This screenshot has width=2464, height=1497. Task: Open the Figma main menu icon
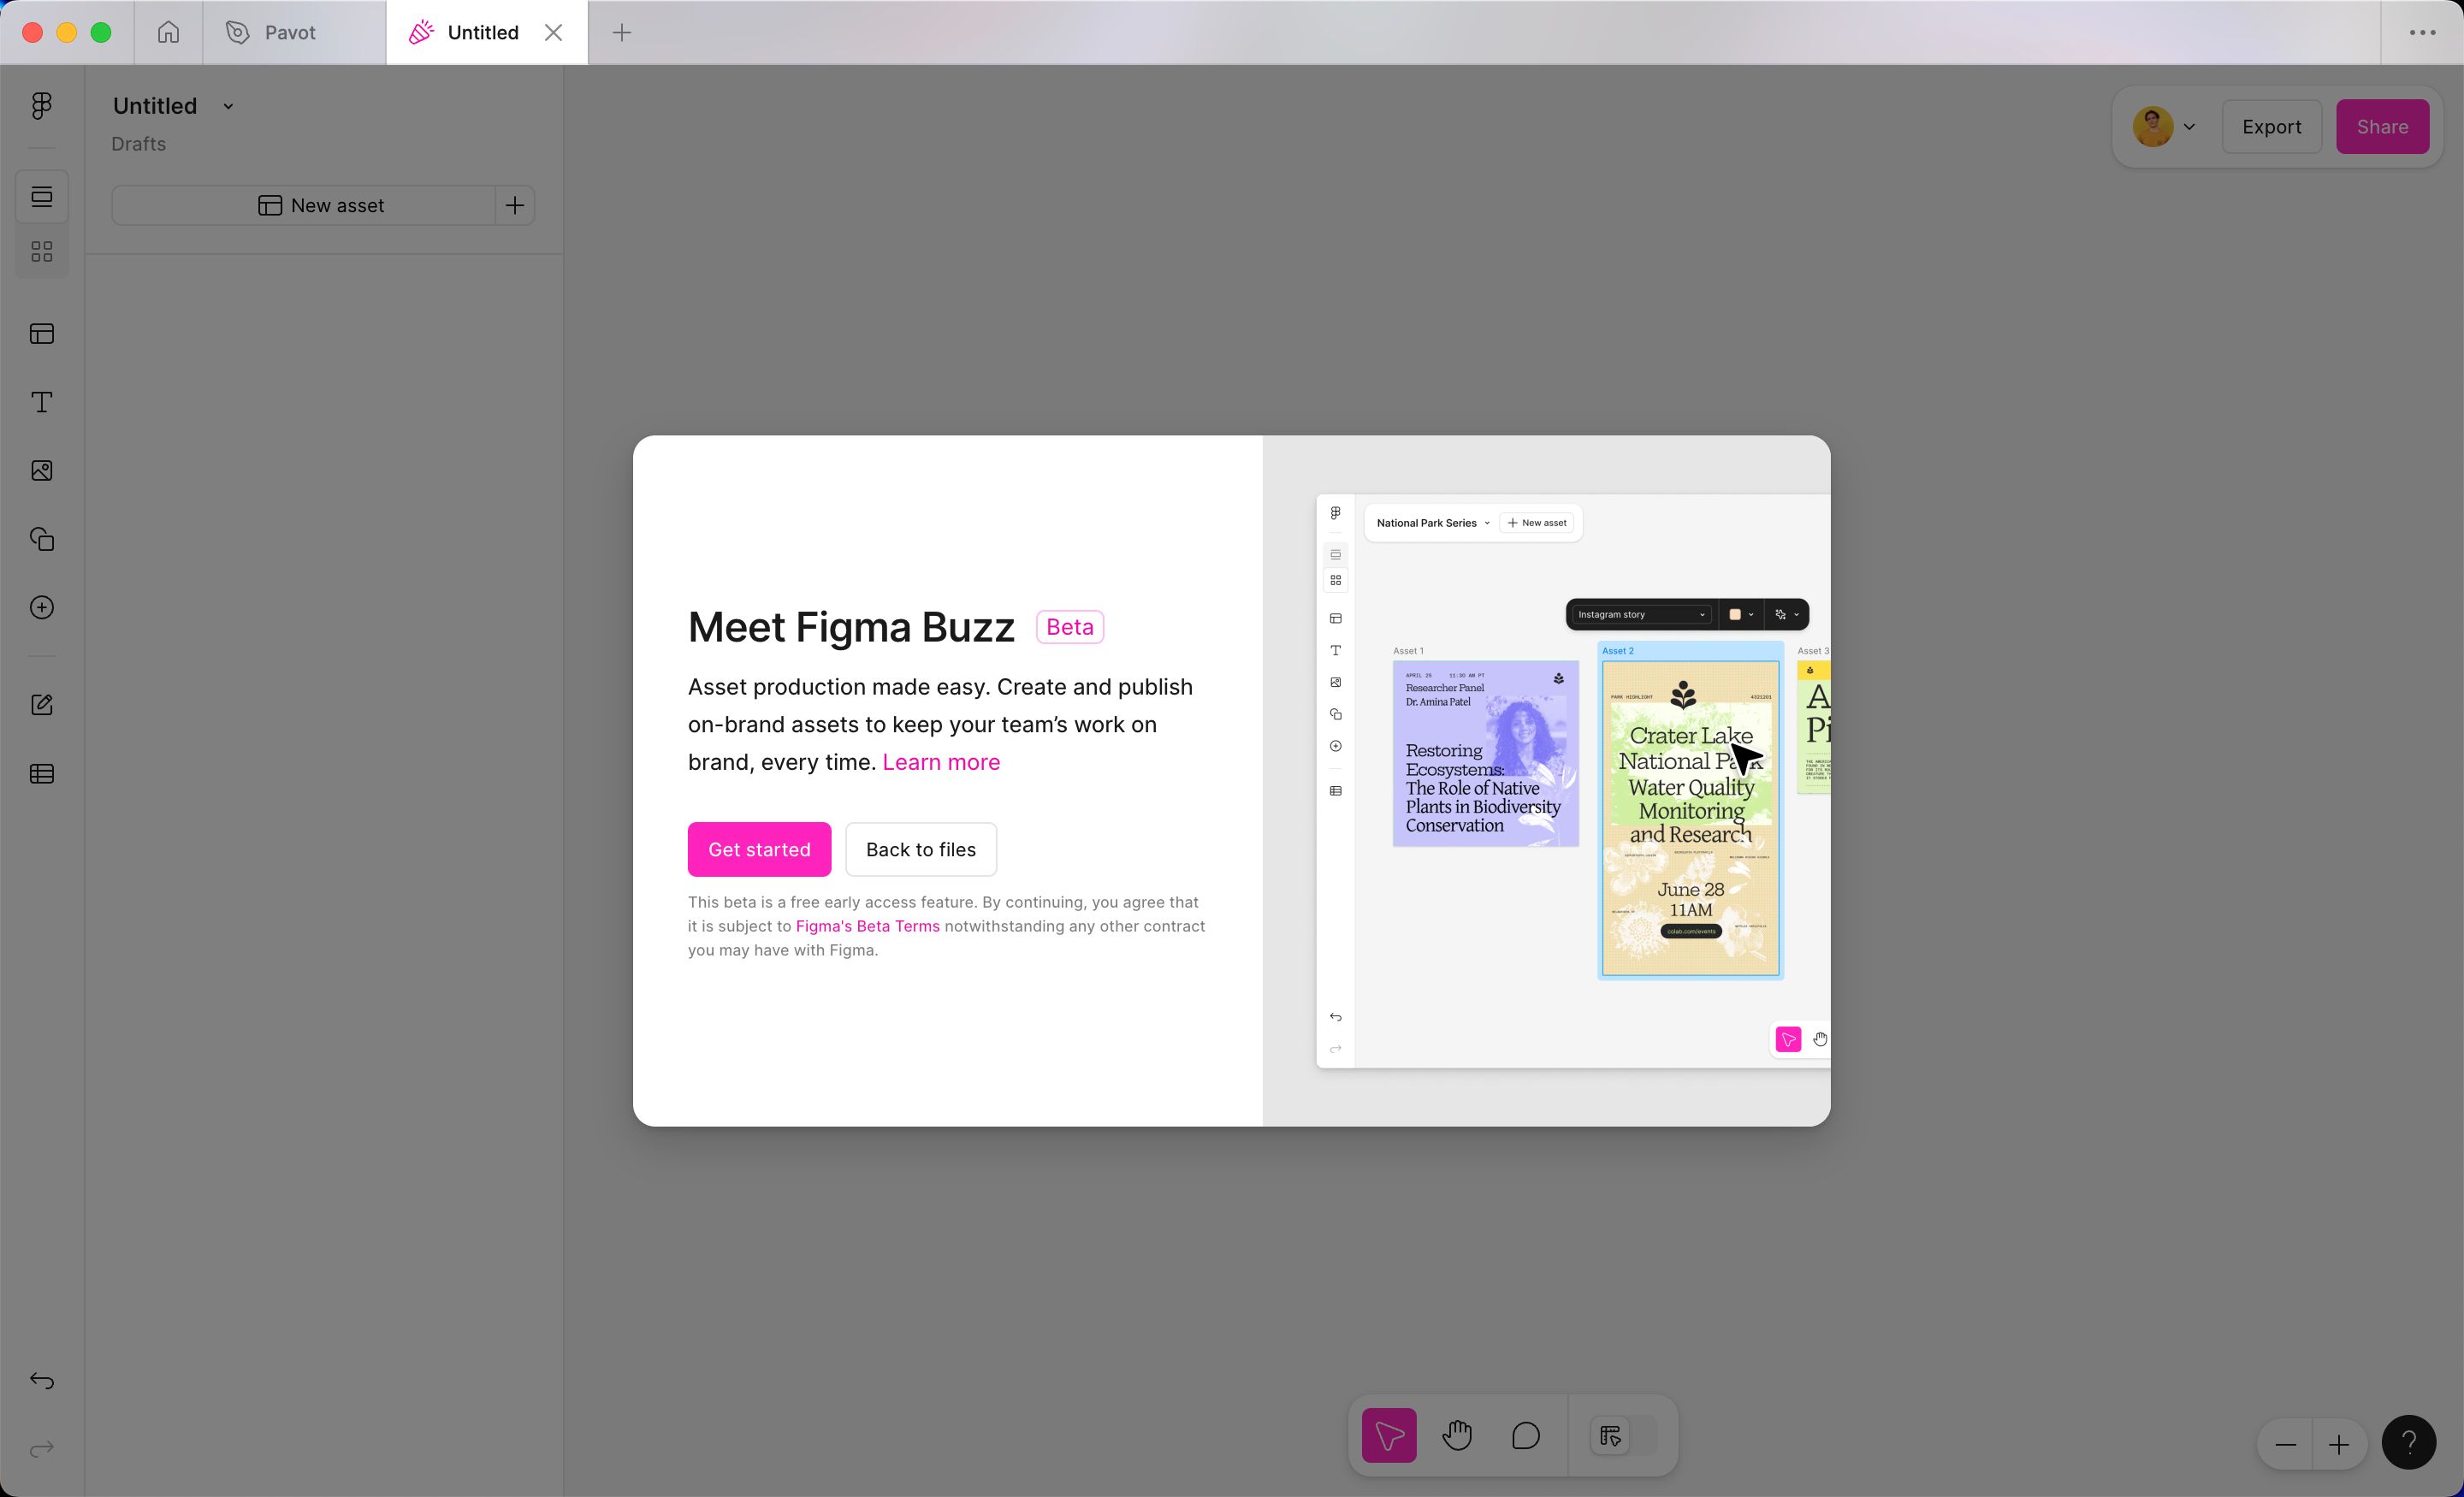(x=41, y=106)
